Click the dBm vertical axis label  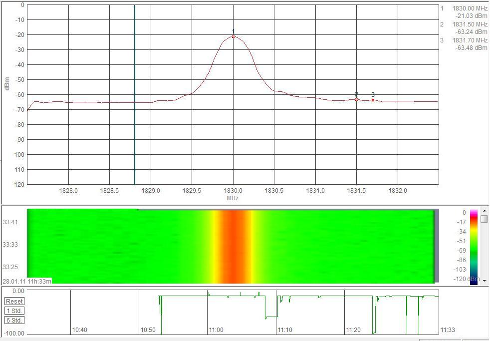tap(7, 84)
